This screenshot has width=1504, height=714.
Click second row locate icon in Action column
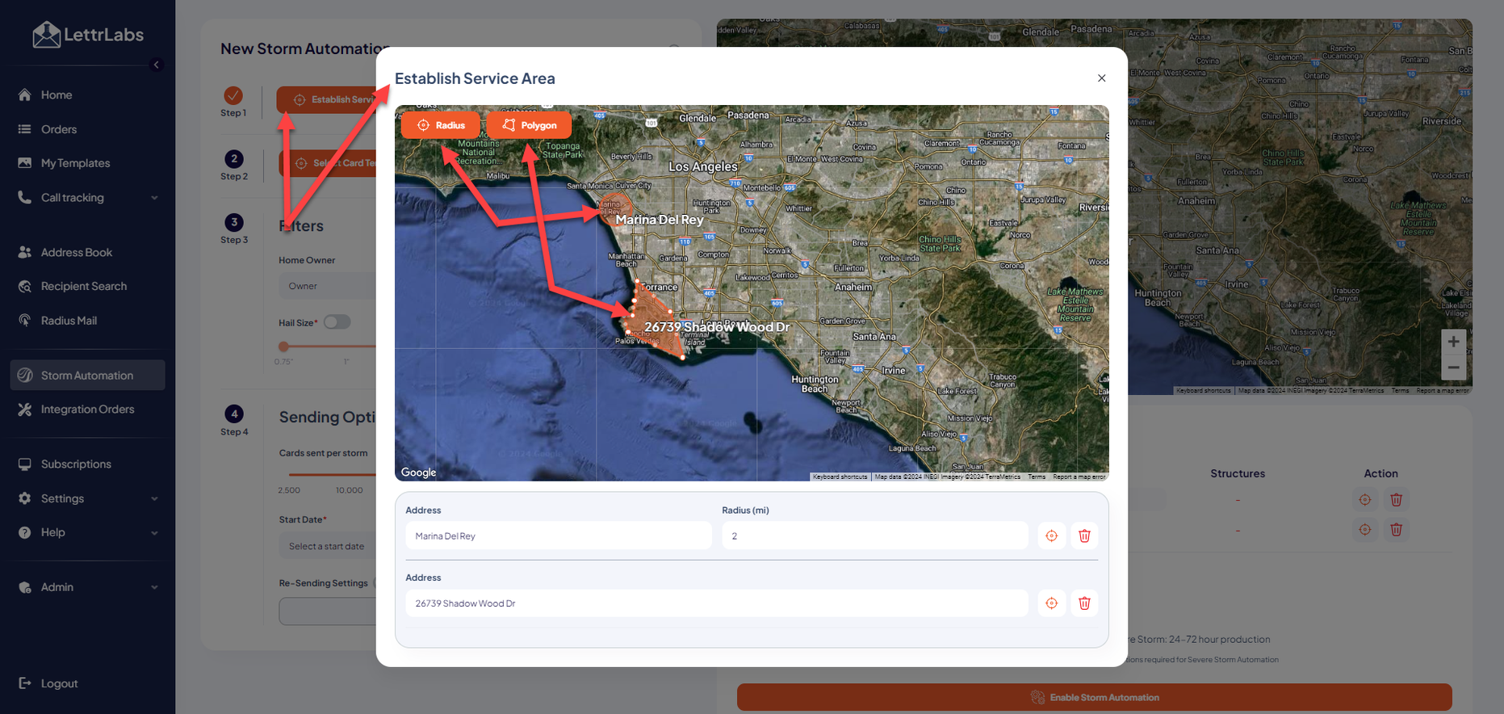click(x=1365, y=530)
